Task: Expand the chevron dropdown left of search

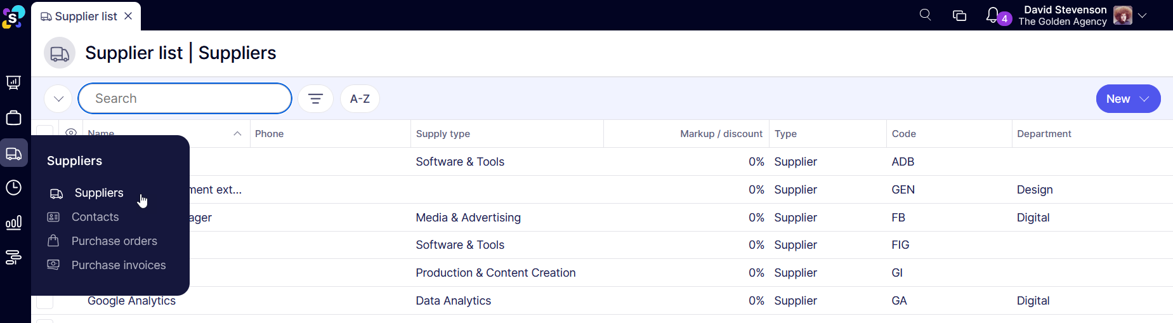Action: coord(58,99)
